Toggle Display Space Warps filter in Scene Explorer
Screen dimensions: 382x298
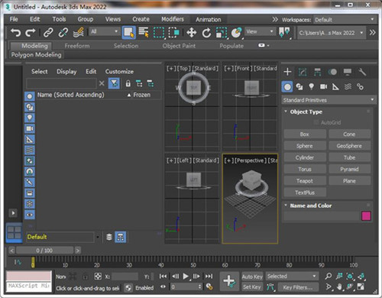[x=30, y=150]
